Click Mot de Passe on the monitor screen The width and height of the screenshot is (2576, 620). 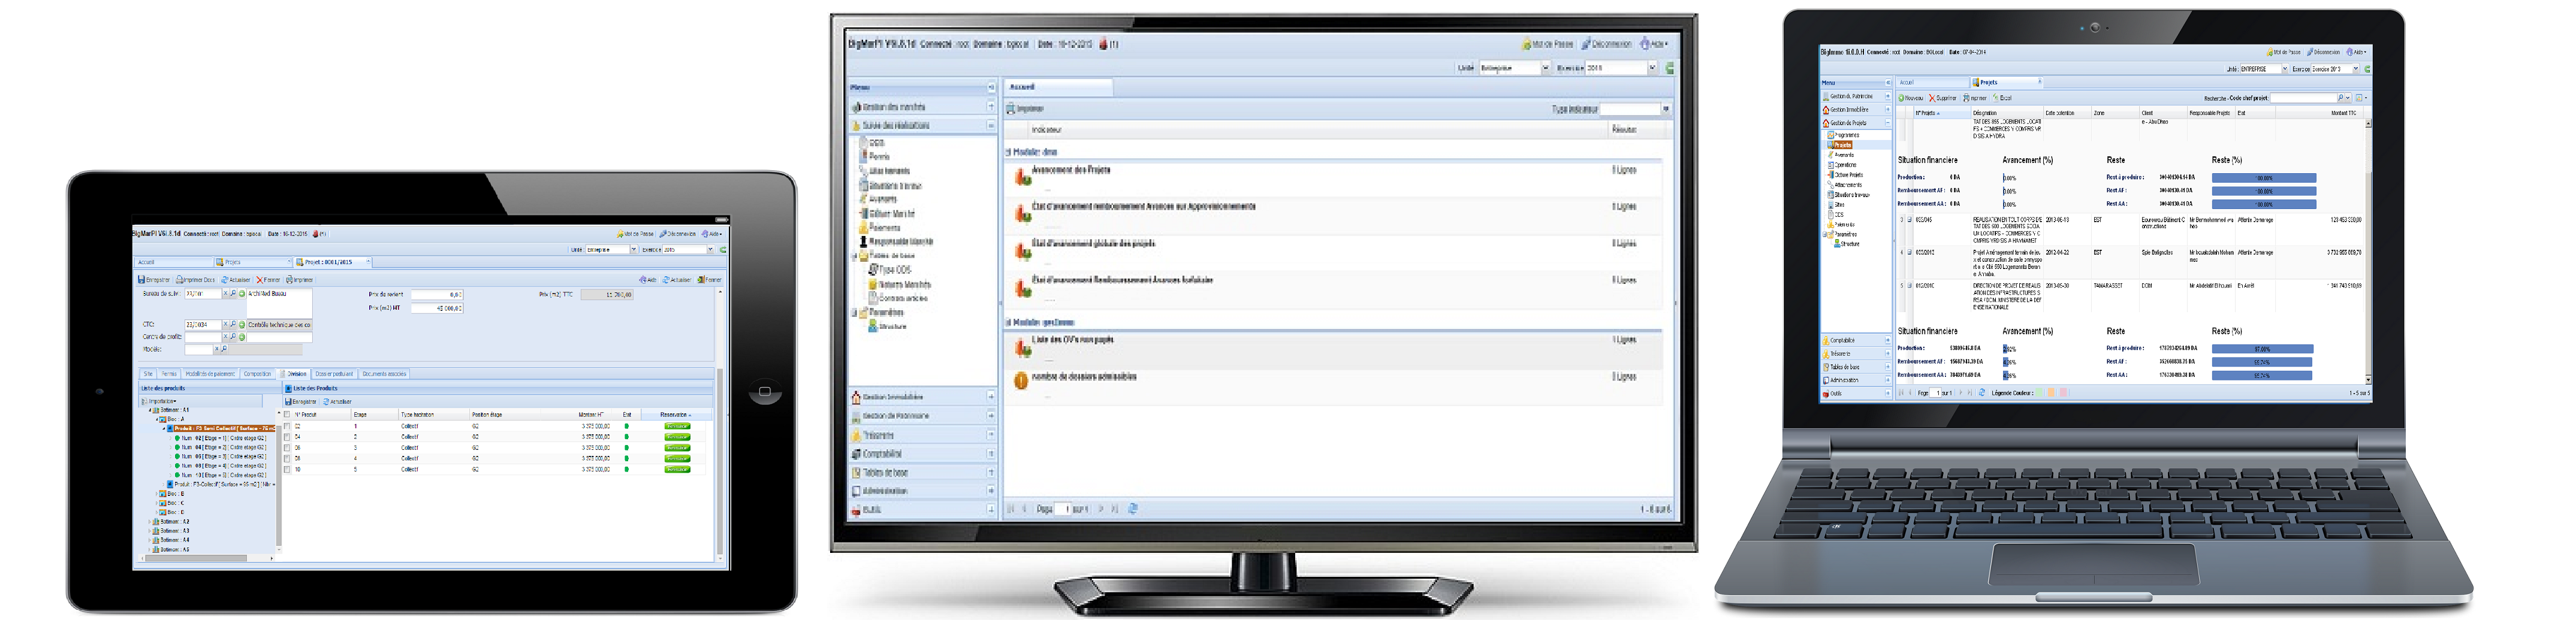point(1548,44)
